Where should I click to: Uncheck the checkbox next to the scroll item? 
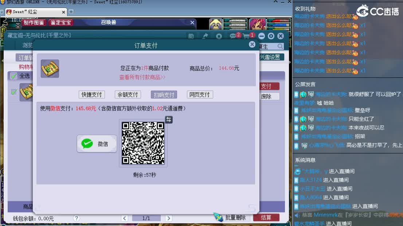13,92
